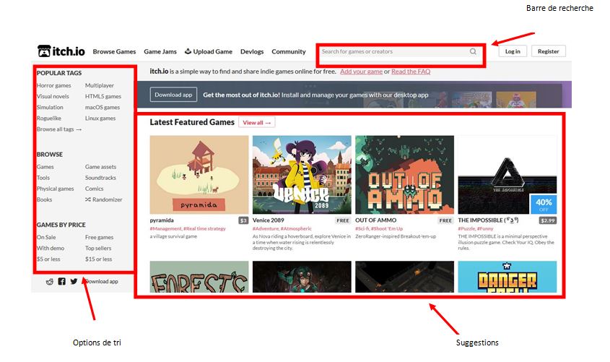Click View all featured games
The width and height of the screenshot is (610, 362).
click(257, 123)
